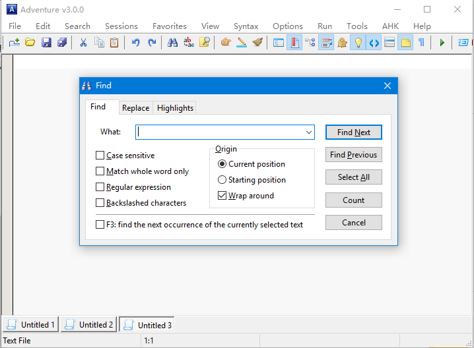Open the Run menu
This screenshot has width=474, height=348.
(325, 26)
